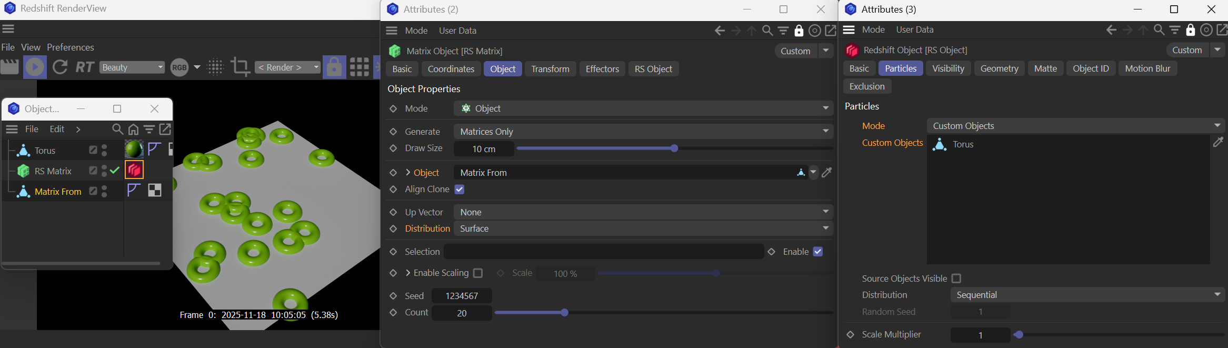Click the Seed value input field
This screenshot has width=1228, height=348.
tap(462, 296)
